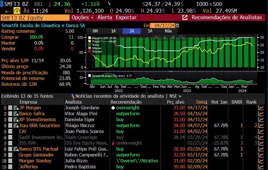The image size is (268, 170).
Task: Click Smartfit Escola de Ginastica e Danca SA
Action: (x=43, y=25)
